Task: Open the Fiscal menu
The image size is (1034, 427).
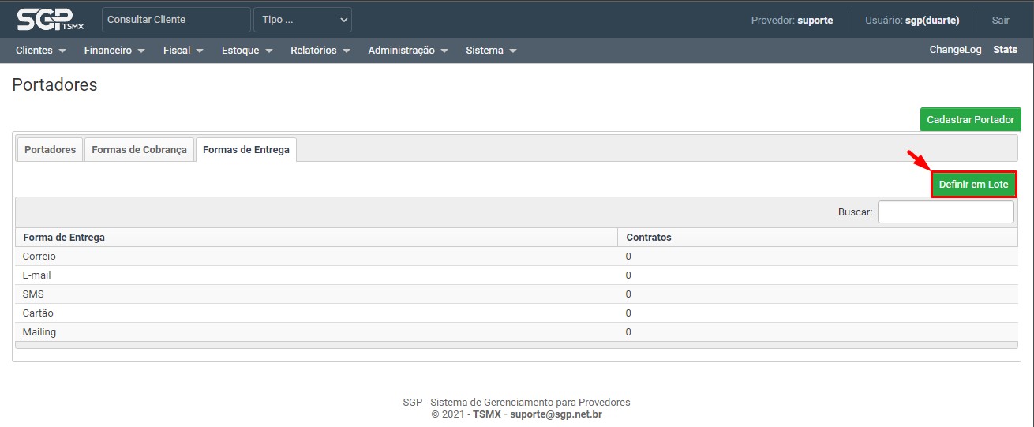Action: point(183,51)
